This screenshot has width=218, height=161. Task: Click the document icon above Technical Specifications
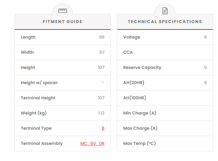(165, 11)
